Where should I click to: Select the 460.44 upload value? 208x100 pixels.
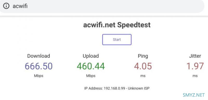91,66
